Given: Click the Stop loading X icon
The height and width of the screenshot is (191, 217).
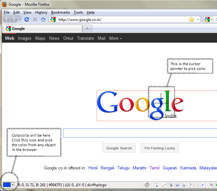Looking at the screenshot, I should (35, 19).
